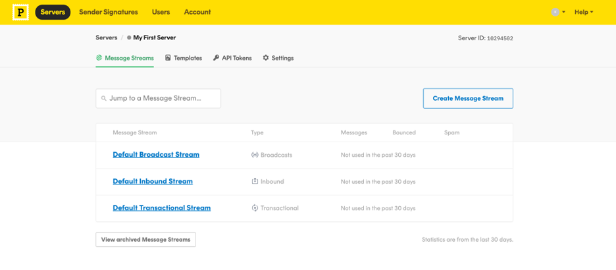Click the Message Streams stack icon
The height and width of the screenshot is (270, 616).
99,58
